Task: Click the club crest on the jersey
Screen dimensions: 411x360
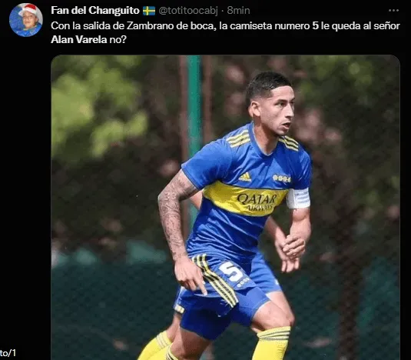Action: pos(282,178)
